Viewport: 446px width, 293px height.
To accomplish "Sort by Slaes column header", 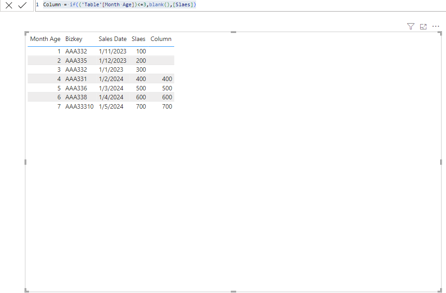I will click(139, 39).
